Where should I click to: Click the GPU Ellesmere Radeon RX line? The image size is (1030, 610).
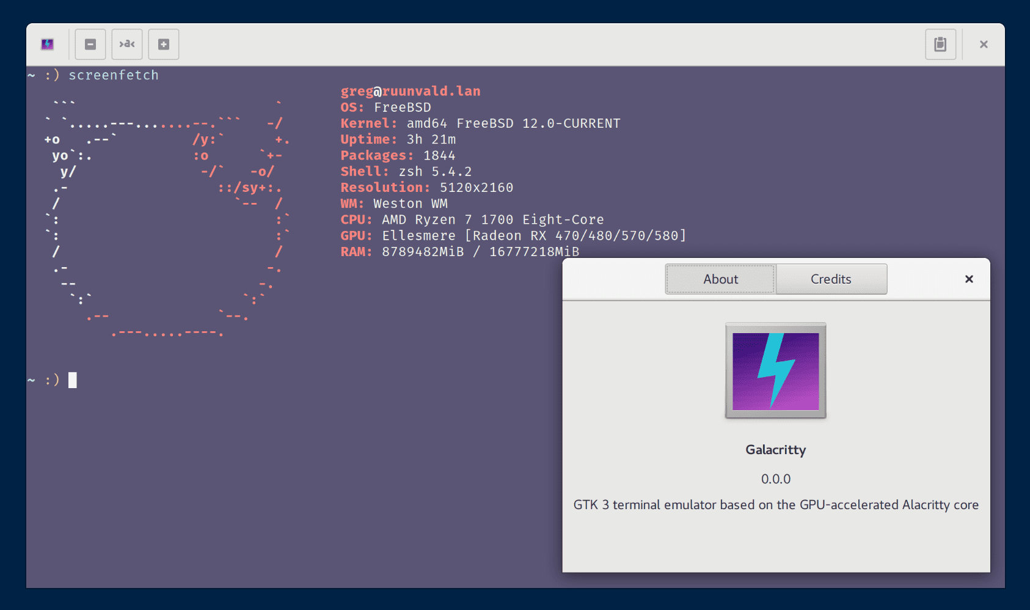[513, 235]
